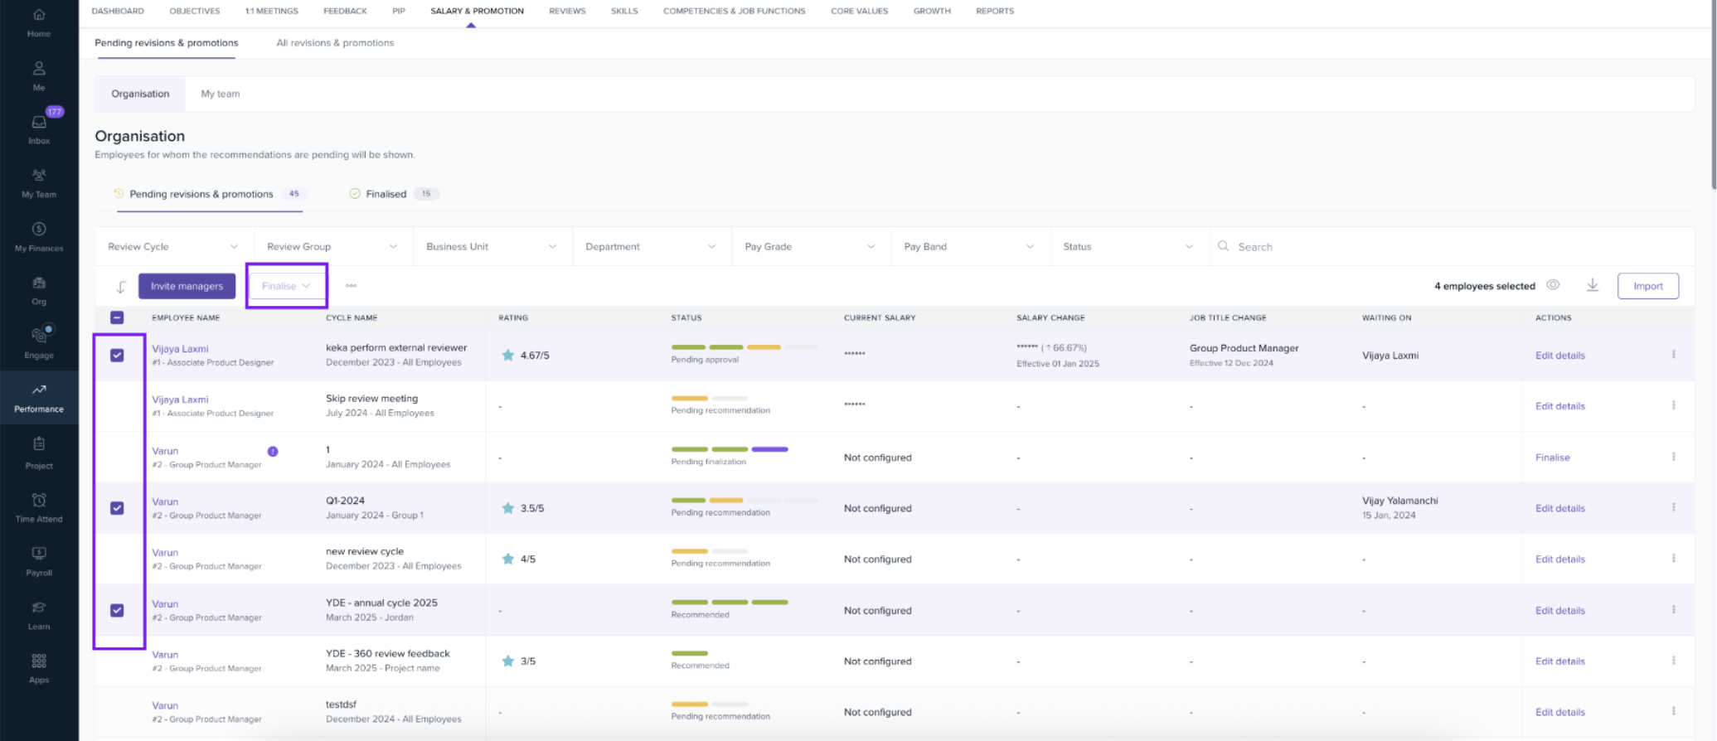Toggle eye icon next to employees selected
Image resolution: width=1717 pixels, height=741 pixels.
point(1553,285)
